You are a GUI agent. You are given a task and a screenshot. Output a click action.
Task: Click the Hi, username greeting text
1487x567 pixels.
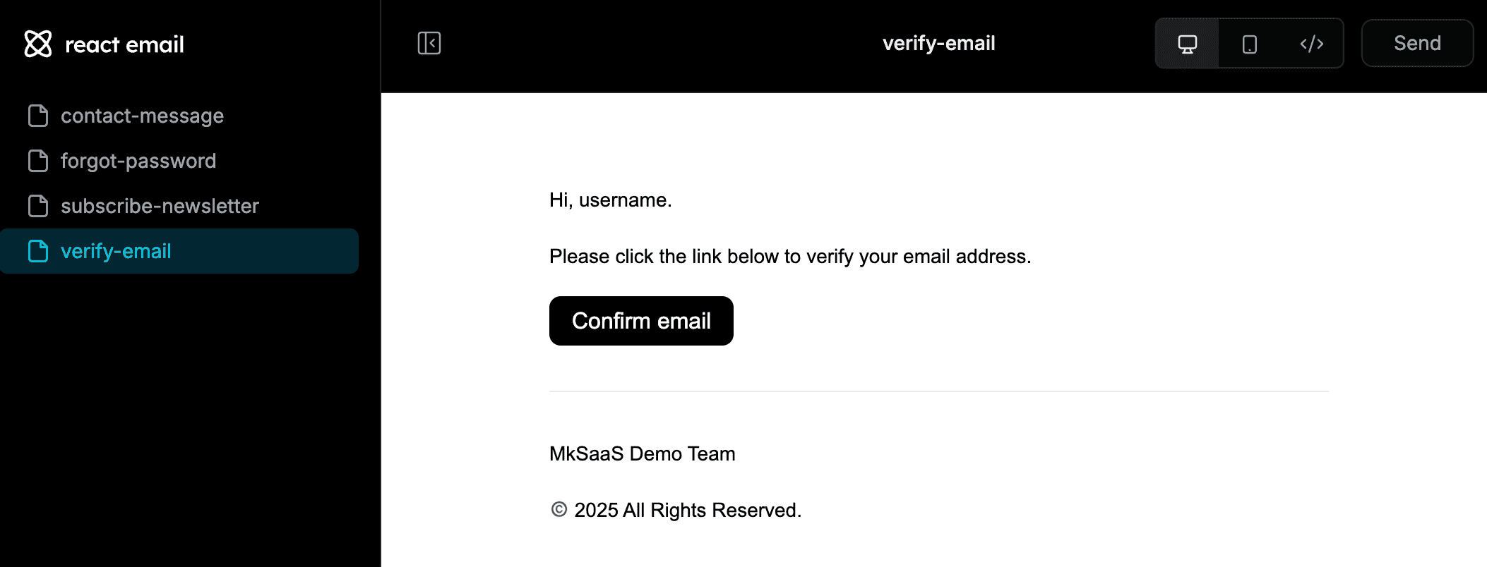tap(610, 200)
